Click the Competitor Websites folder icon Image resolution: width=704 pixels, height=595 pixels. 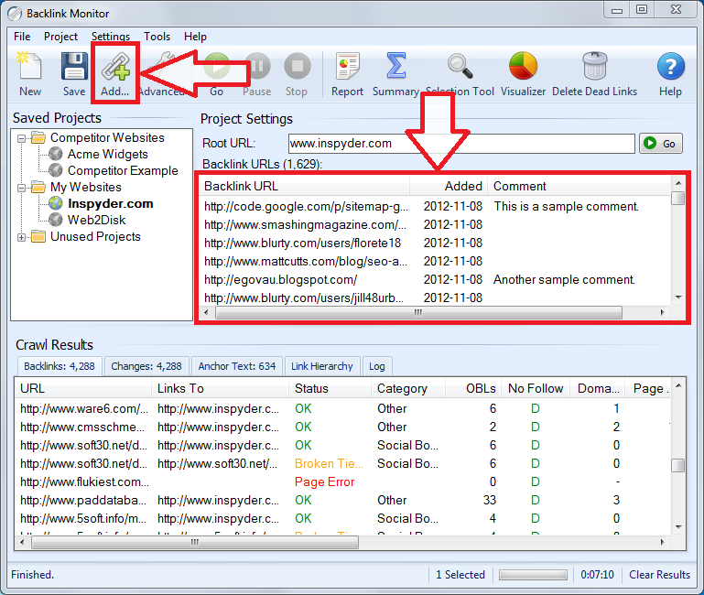(x=38, y=137)
